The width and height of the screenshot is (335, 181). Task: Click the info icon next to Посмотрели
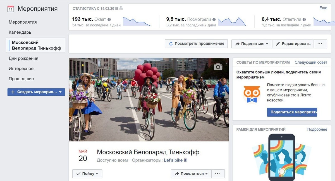(x=214, y=19)
